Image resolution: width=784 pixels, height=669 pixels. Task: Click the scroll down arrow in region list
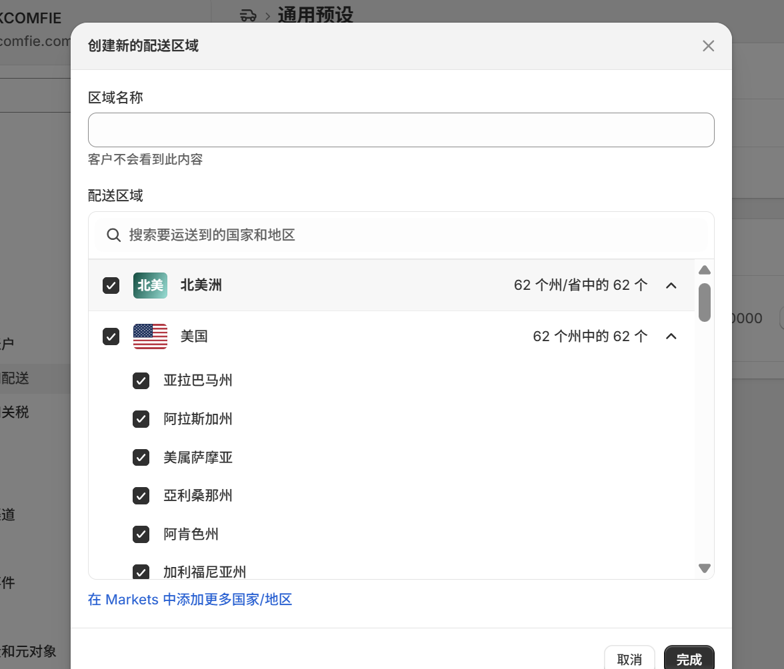[x=705, y=568]
